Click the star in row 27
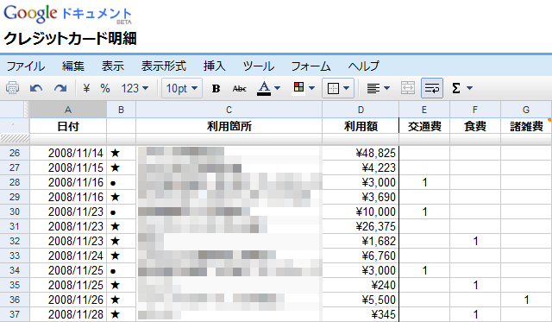This screenshot has height=322, width=552. [x=115, y=167]
